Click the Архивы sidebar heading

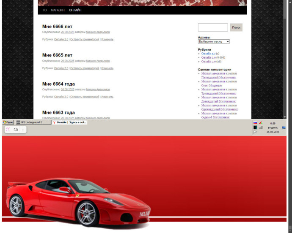(x=204, y=37)
